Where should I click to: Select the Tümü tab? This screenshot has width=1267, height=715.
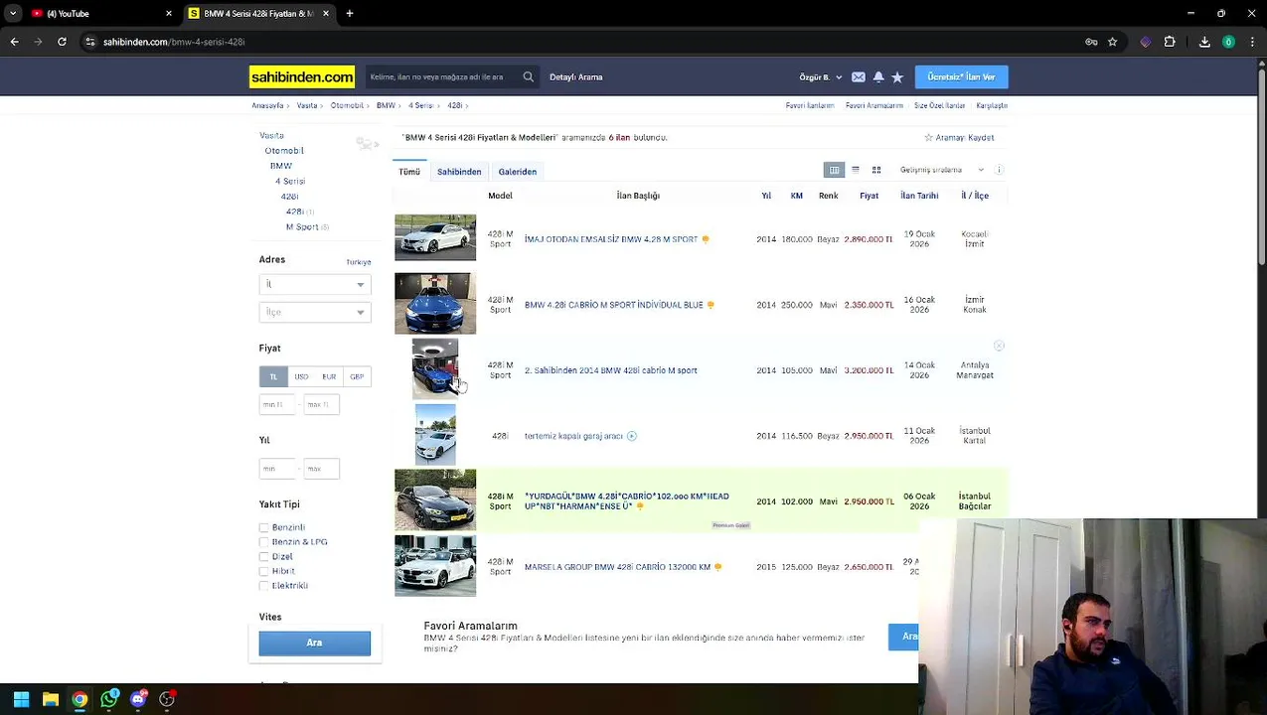[x=409, y=172]
